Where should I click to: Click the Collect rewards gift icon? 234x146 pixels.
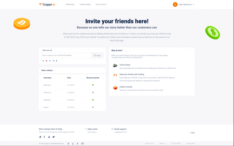click(115, 88)
